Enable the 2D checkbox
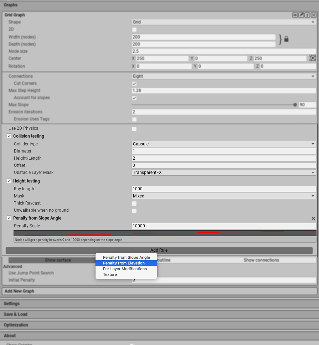This screenshot has width=319, height=345. 134,29
